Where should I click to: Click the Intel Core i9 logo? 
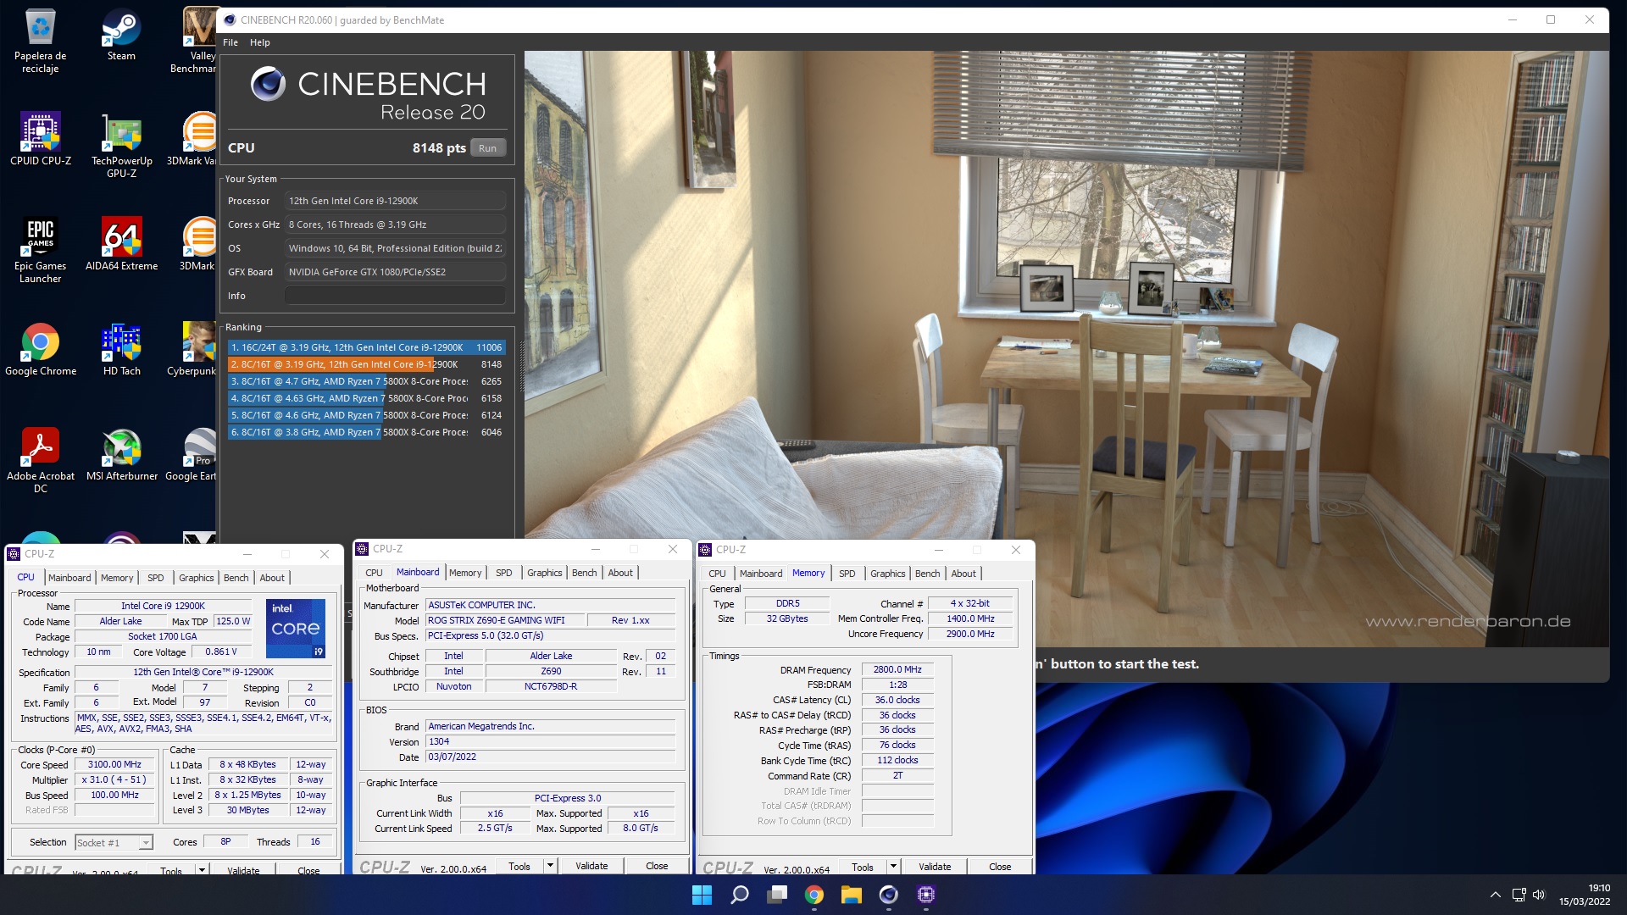coord(296,629)
